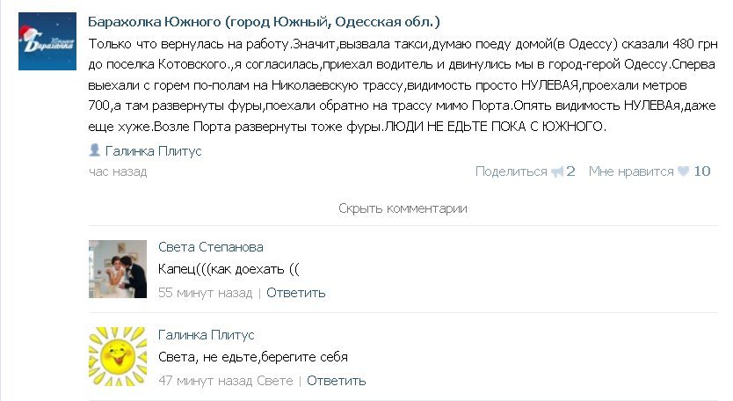Open the Барахолка Южного group title link

265,22
